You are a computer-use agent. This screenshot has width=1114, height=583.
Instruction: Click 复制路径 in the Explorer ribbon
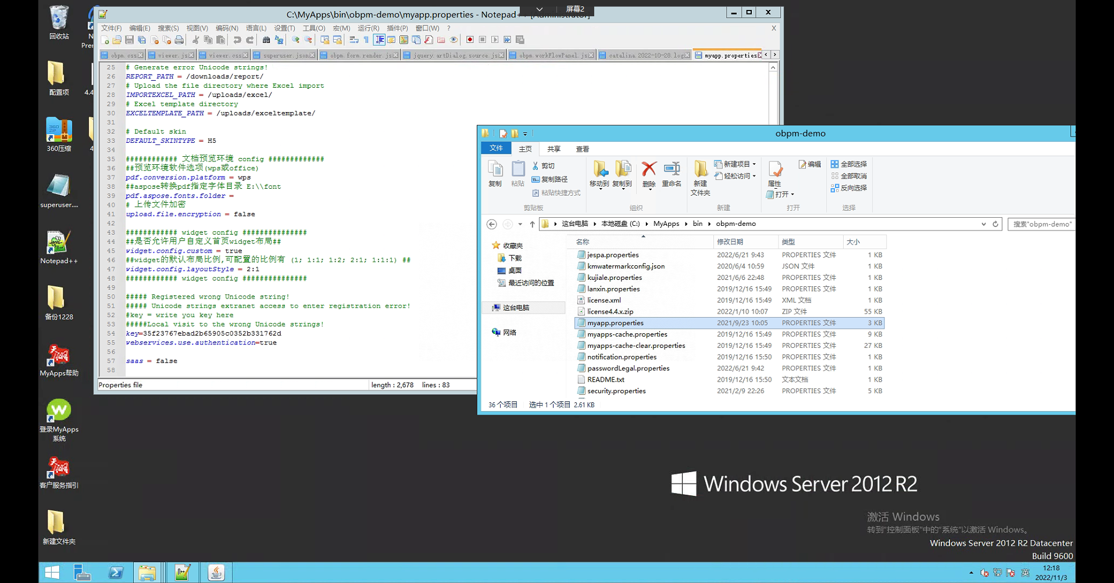[x=549, y=179]
